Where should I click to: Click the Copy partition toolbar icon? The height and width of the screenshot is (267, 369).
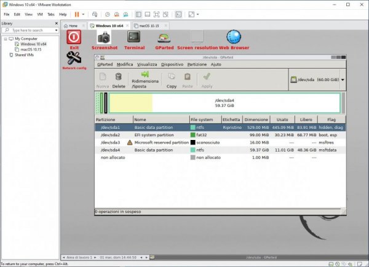point(172,76)
